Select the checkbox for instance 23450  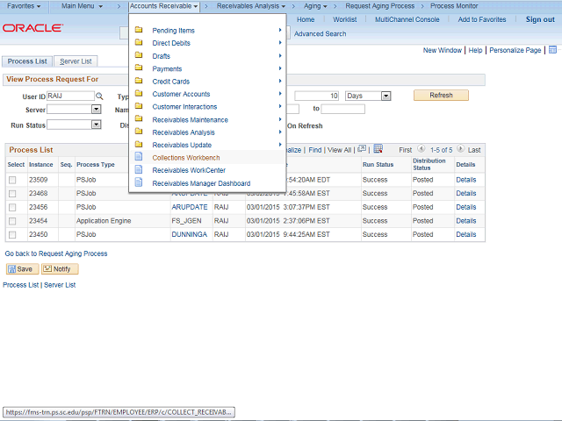pyautogui.click(x=12, y=235)
